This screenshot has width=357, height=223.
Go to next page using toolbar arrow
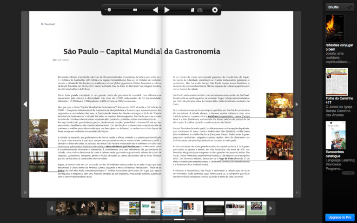(167, 10)
